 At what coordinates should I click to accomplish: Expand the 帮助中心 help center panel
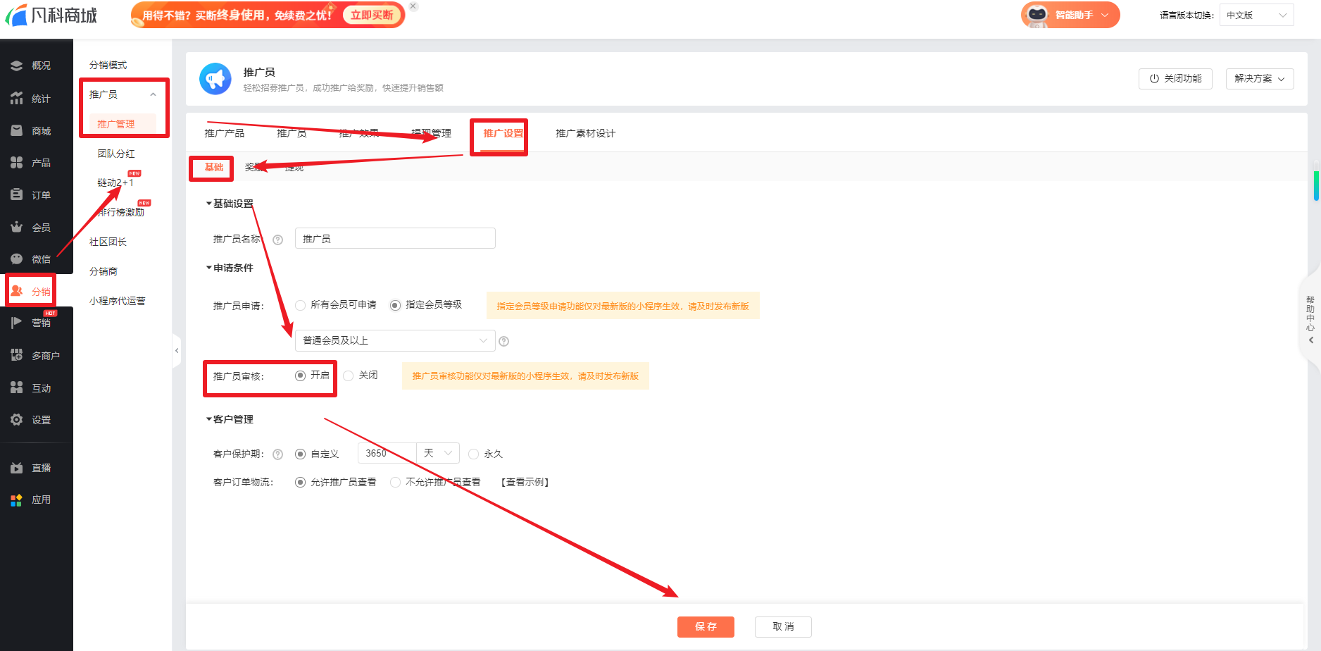coord(1310,318)
